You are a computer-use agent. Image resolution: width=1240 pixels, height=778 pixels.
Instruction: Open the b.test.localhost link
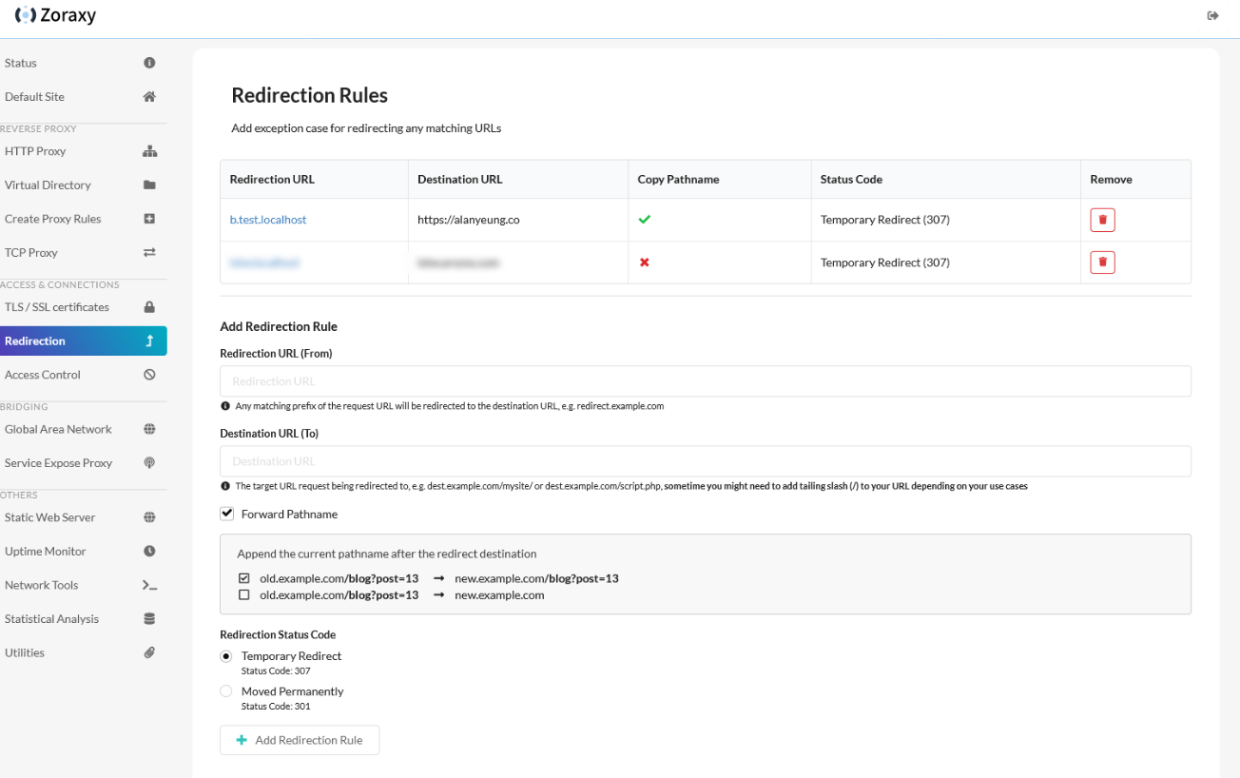pos(268,220)
